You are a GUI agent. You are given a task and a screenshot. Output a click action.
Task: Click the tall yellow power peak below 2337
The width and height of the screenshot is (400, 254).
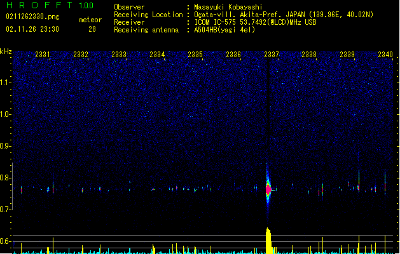click(x=268, y=241)
